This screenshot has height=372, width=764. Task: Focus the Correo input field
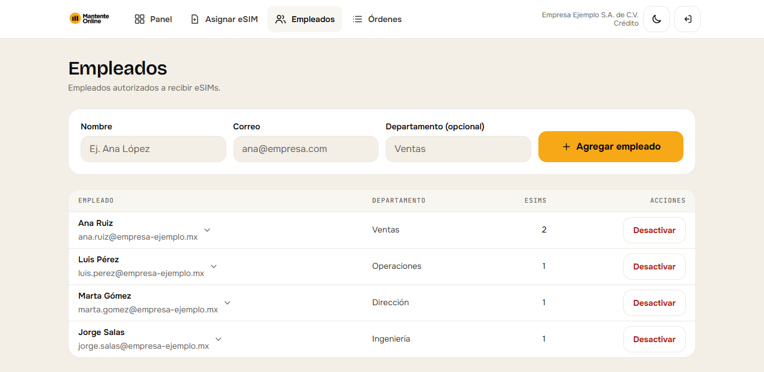306,149
